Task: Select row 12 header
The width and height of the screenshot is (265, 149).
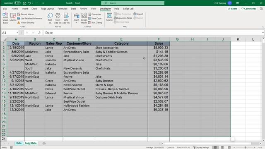Action: tap(4, 89)
